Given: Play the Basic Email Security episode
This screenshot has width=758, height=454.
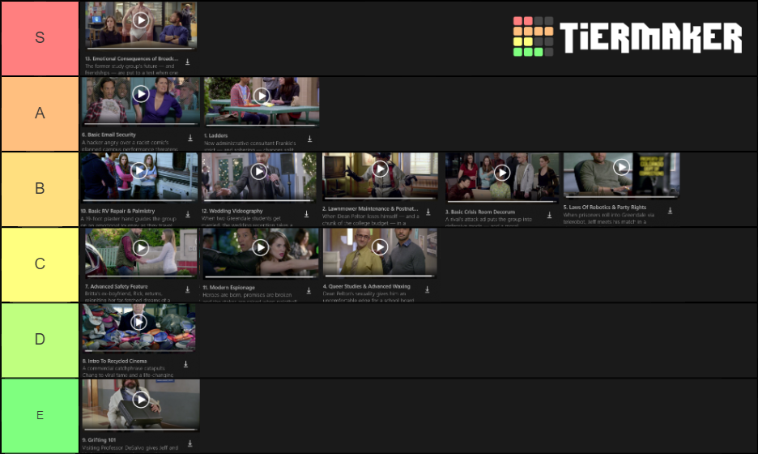Looking at the screenshot, I should click(141, 93).
